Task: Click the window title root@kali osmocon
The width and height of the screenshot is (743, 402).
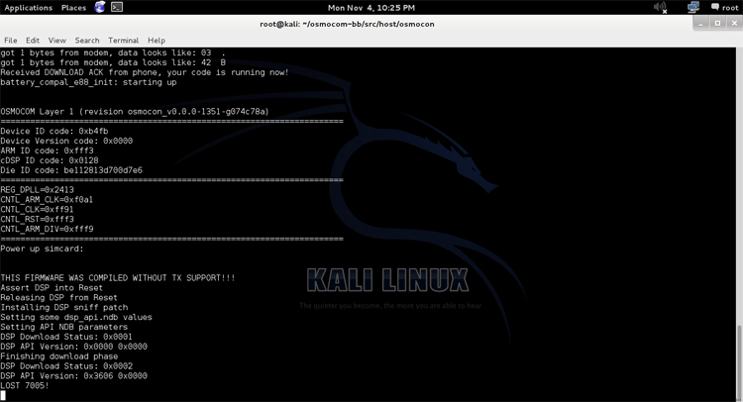Action: click(x=347, y=24)
